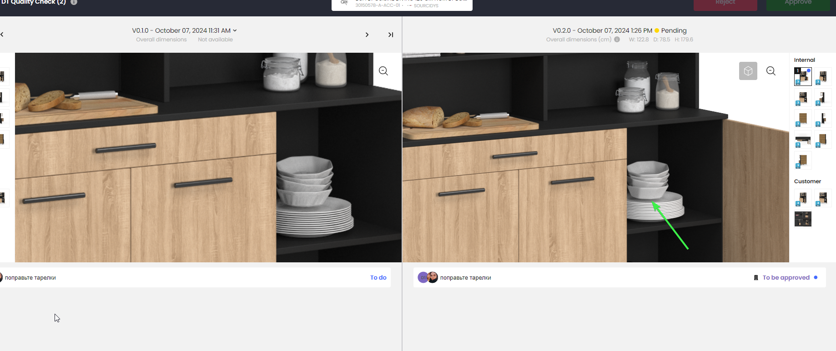Image resolution: width=836 pixels, height=351 pixels.
Task: Click the 'Pending' status text
Action: point(674,30)
